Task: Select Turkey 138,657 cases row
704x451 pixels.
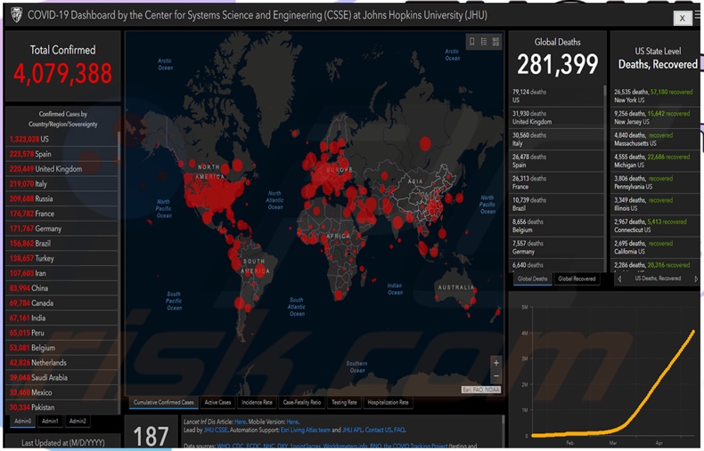Action: point(62,258)
